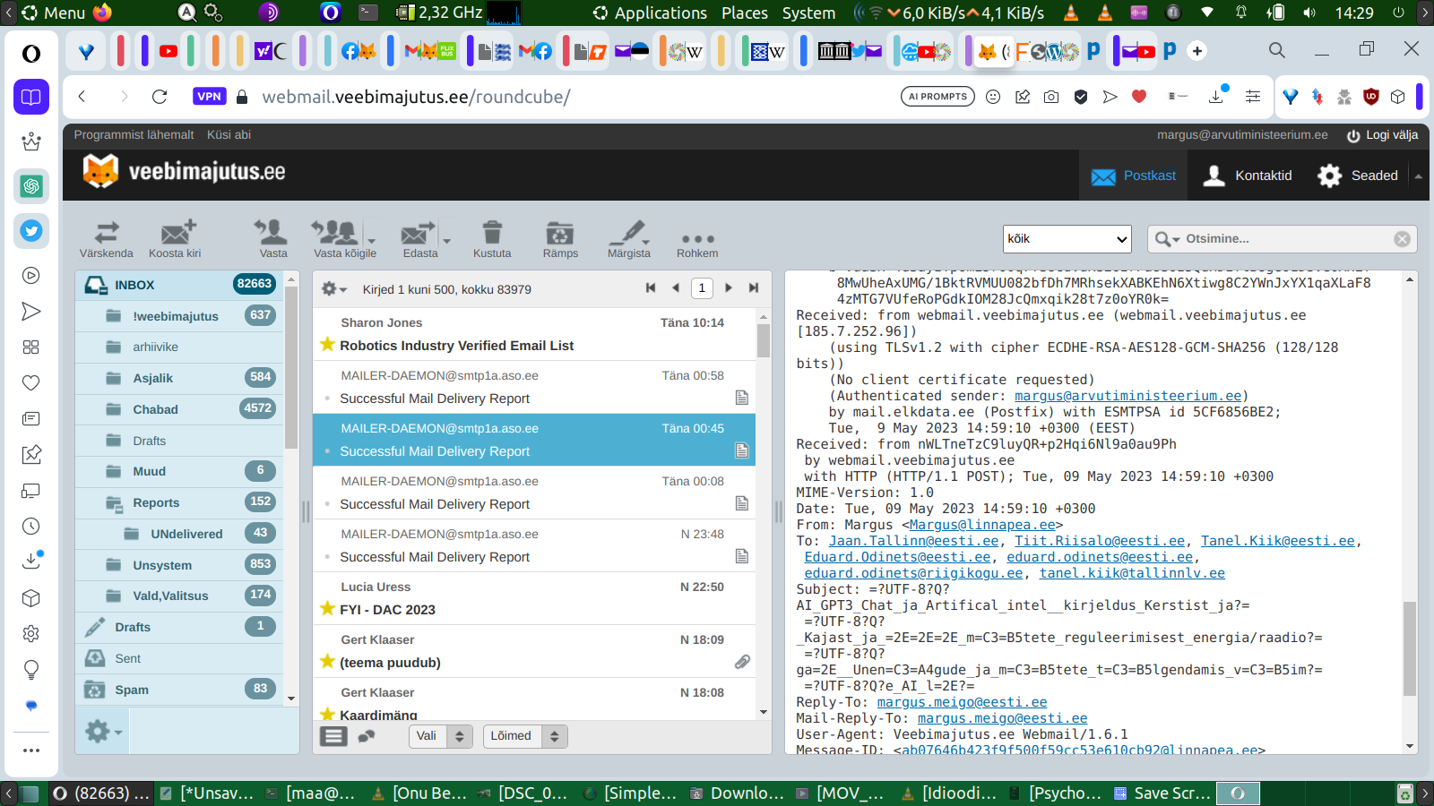The width and height of the screenshot is (1434, 806).
Task: Open the Rohkem more actions icon
Action: tap(697, 239)
